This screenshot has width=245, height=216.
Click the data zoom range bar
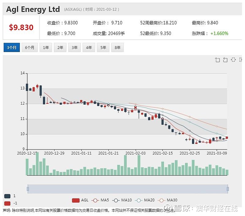point(128,189)
